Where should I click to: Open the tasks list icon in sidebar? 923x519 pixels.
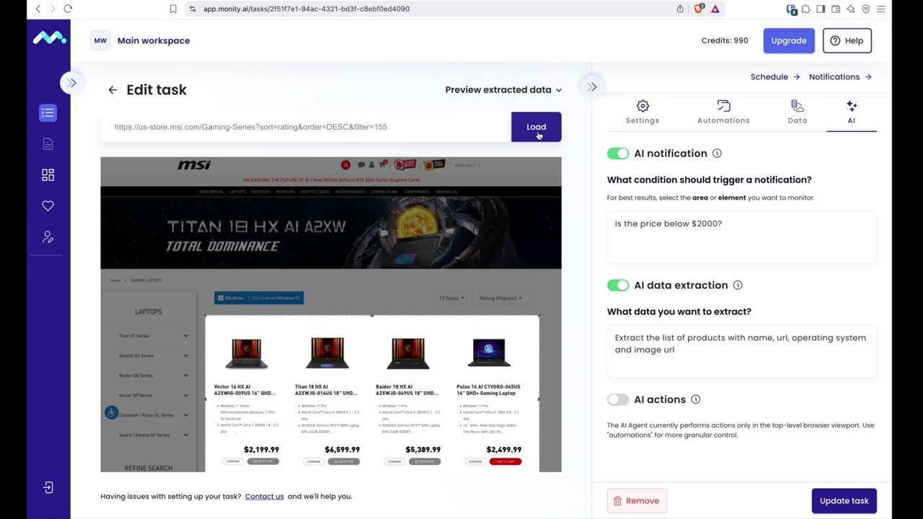coord(48,112)
